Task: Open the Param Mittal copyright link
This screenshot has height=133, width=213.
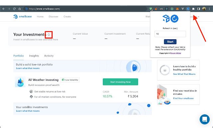Action: click(x=175, y=53)
